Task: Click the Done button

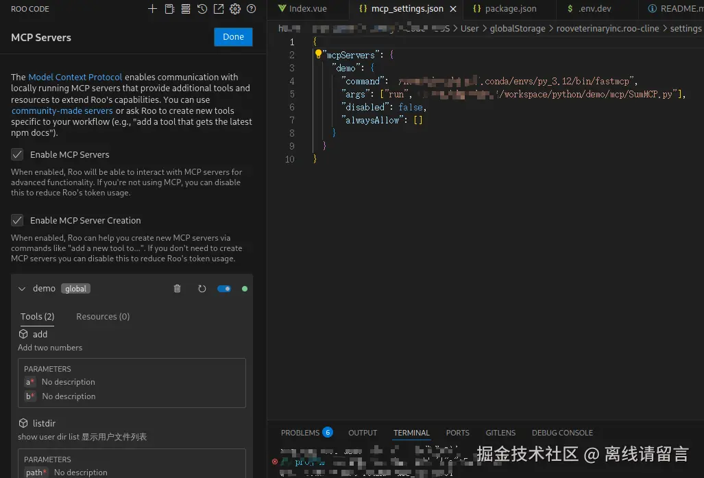Action: point(233,37)
